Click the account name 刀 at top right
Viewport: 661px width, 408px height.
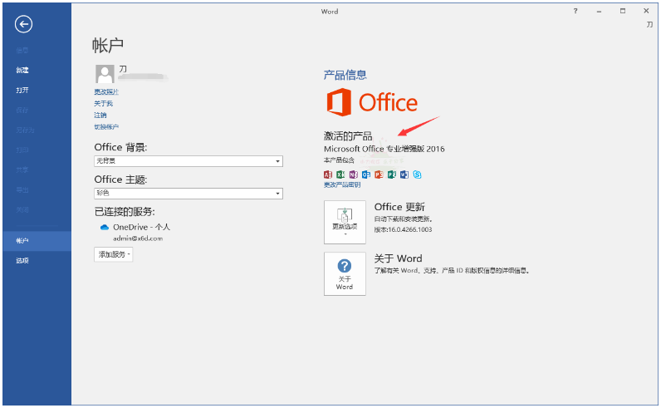pyautogui.click(x=649, y=24)
